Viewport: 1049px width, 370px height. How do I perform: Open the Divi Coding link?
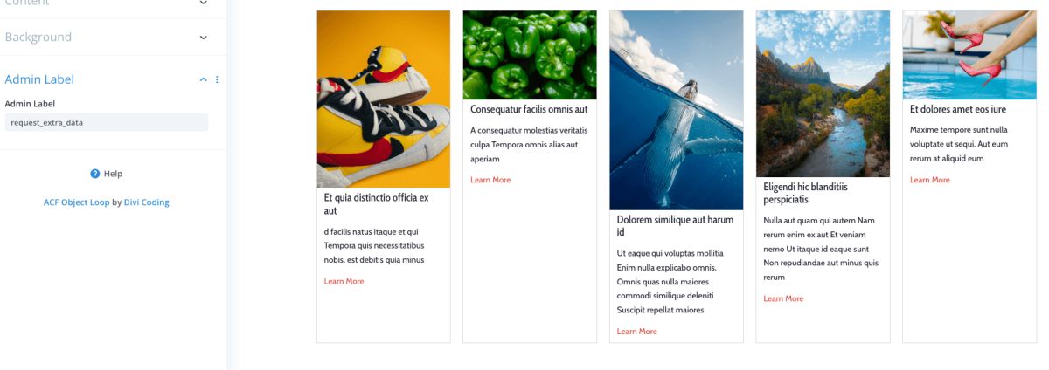[147, 202]
